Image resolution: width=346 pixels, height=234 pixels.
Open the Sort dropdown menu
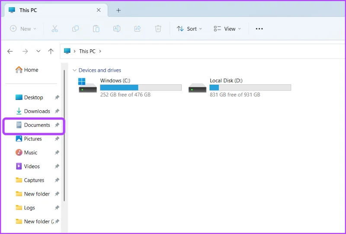tap(189, 29)
